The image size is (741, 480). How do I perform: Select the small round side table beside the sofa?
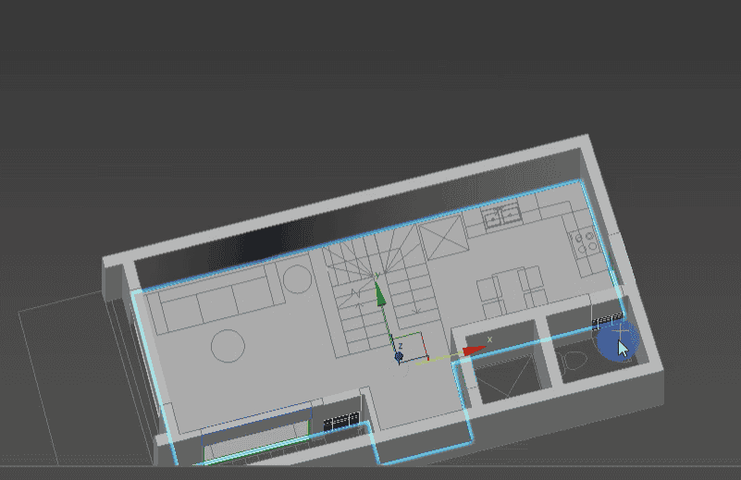[297, 278]
